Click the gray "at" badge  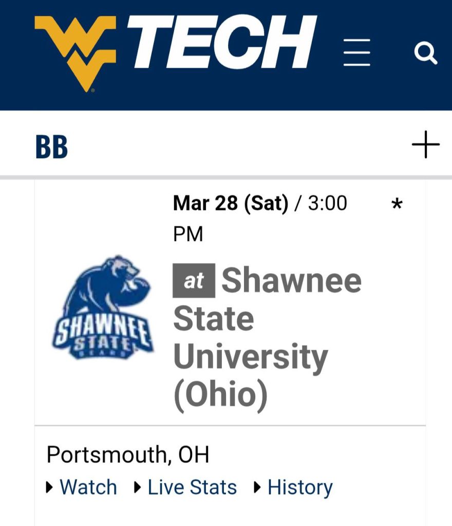(x=194, y=280)
